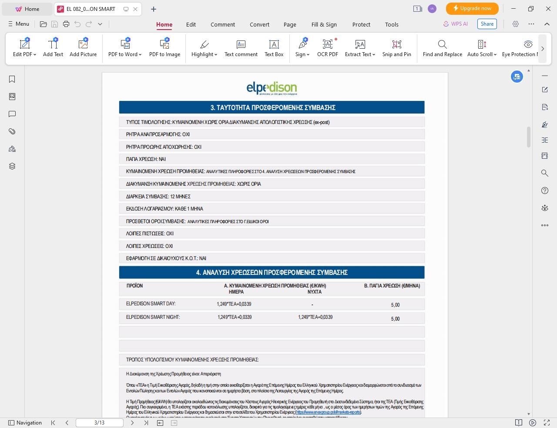Start Snip and Pin

pos(397,47)
